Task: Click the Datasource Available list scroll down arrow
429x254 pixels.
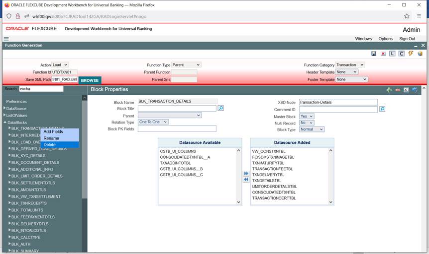Action: (x=238, y=202)
